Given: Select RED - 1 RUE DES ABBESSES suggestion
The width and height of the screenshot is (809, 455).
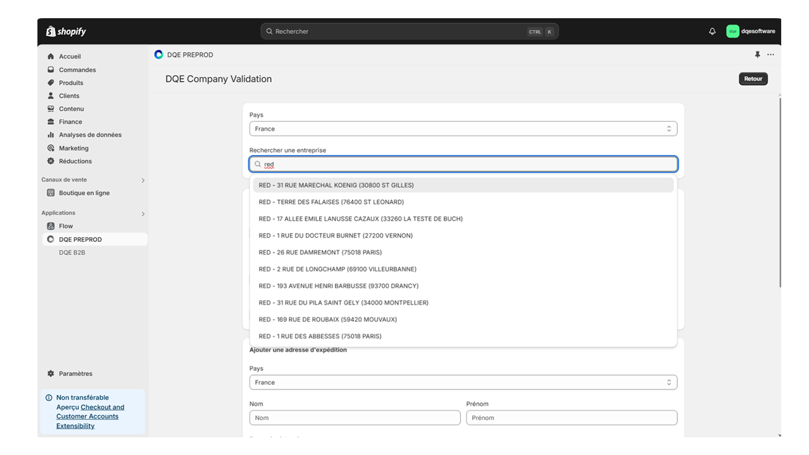Looking at the screenshot, I should tap(463, 336).
